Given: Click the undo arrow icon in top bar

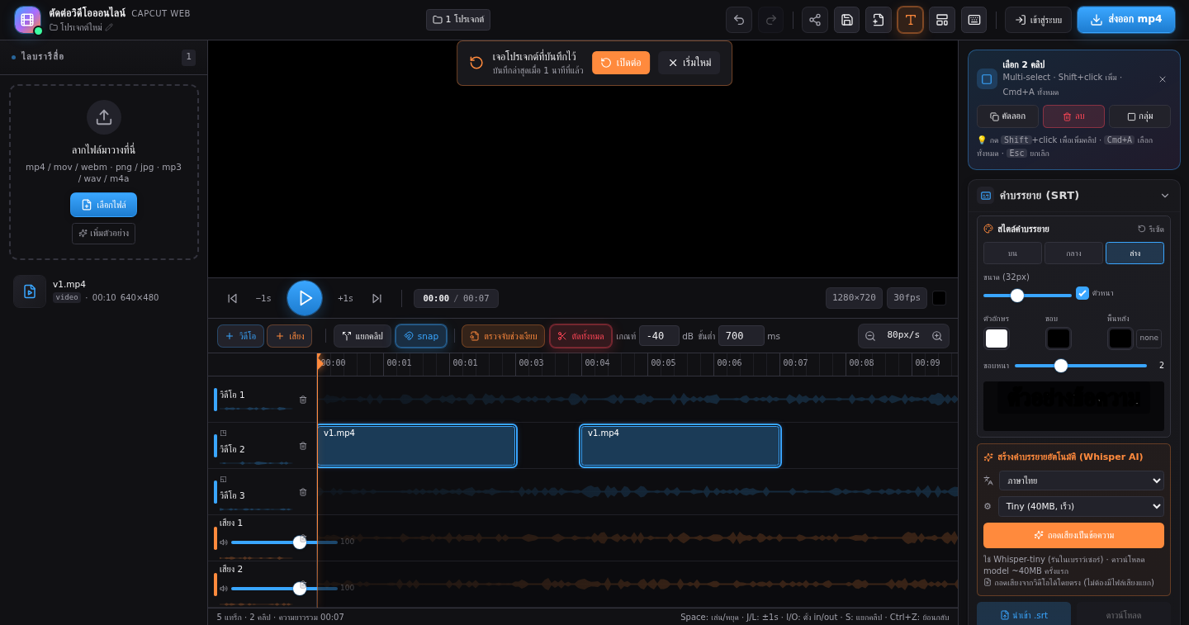Looking at the screenshot, I should [x=739, y=20].
